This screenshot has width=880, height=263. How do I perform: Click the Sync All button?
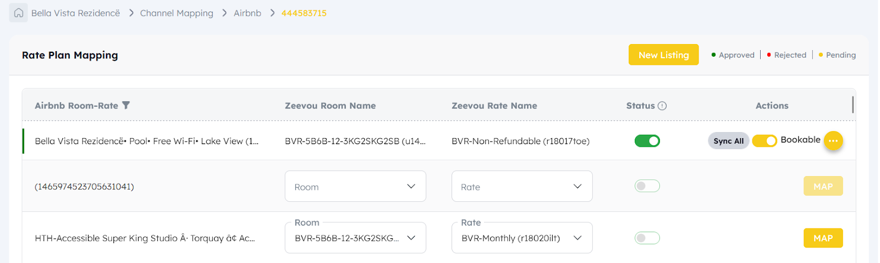coord(728,141)
